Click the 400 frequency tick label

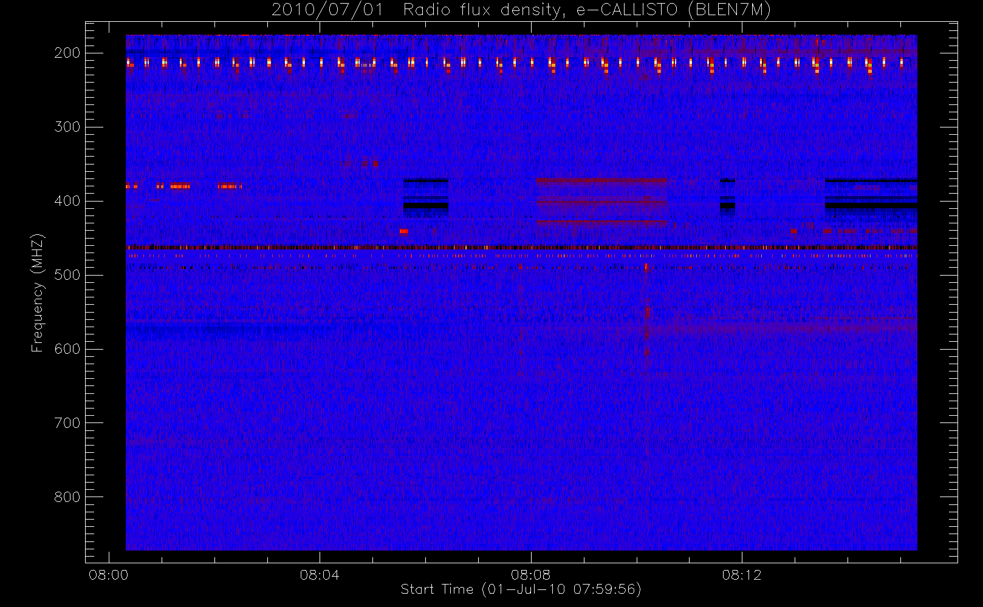coord(67,201)
